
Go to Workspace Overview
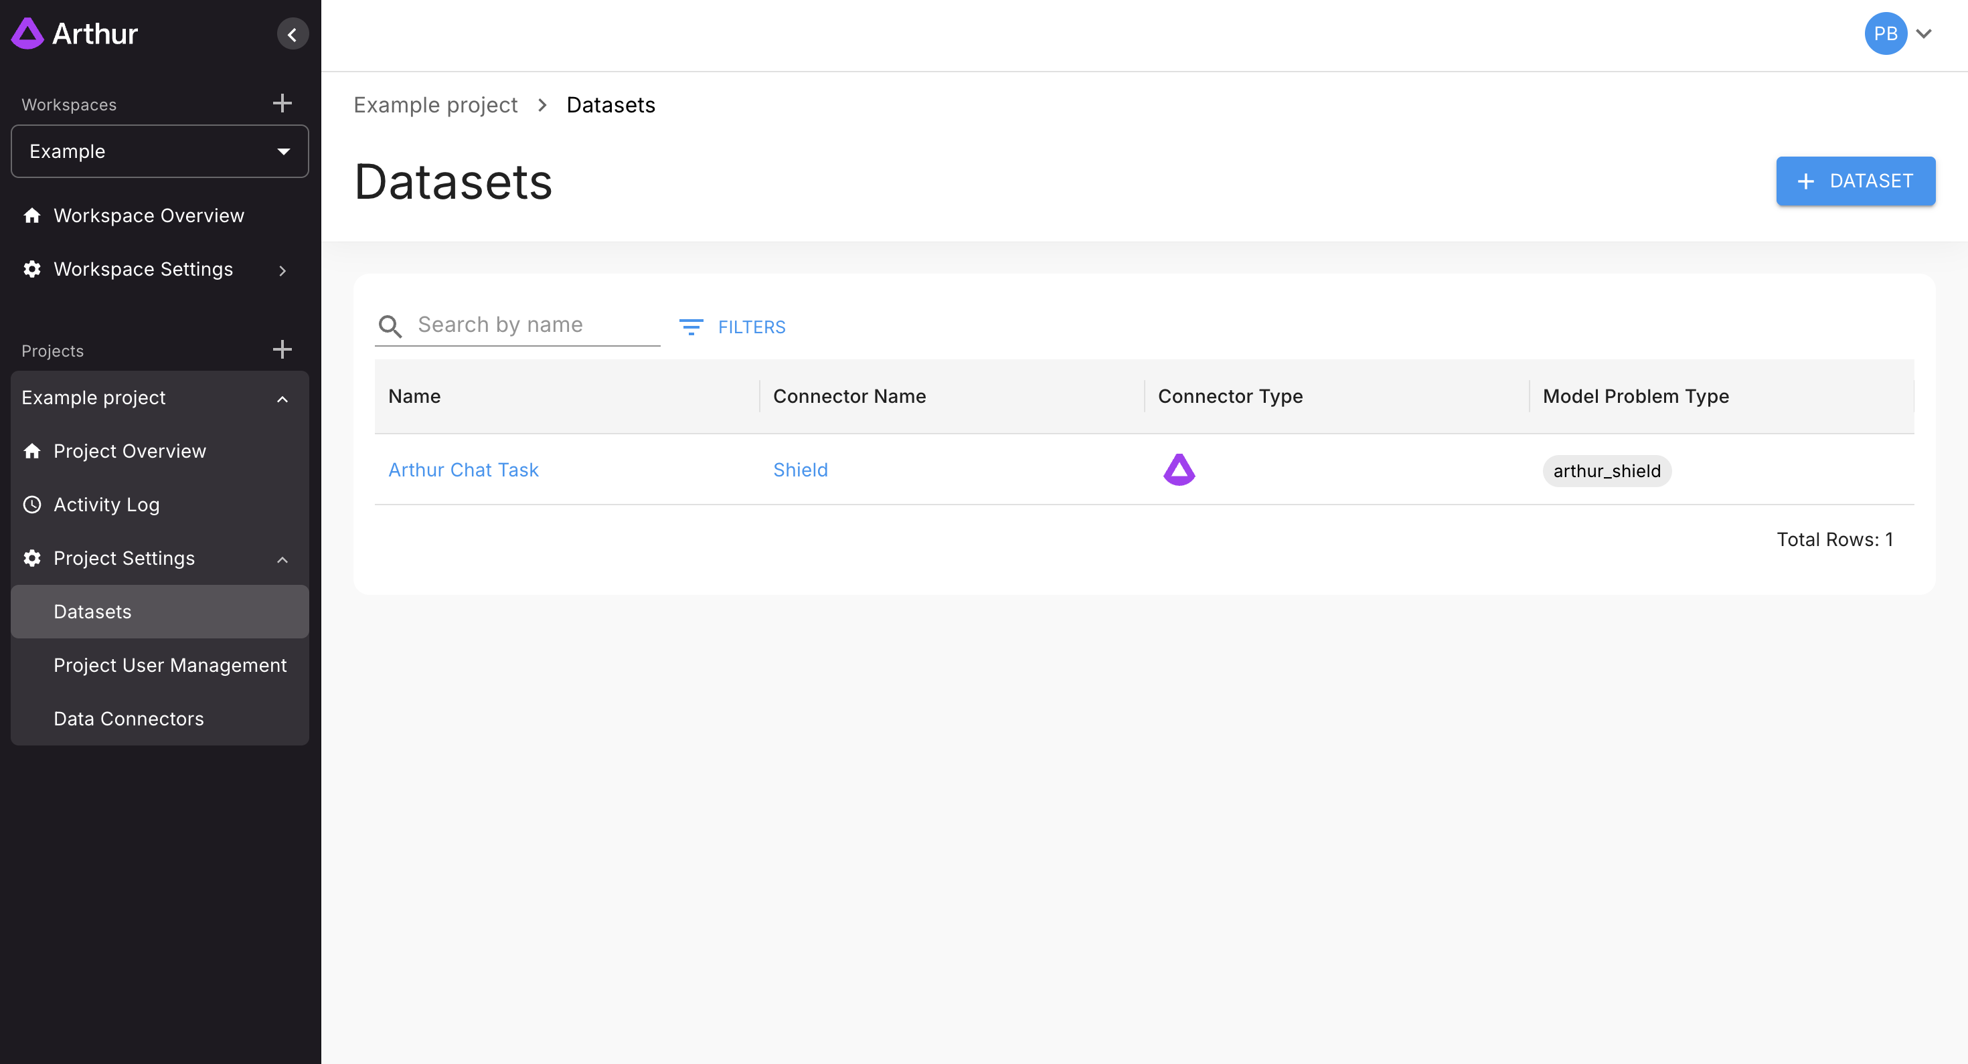[148, 215]
